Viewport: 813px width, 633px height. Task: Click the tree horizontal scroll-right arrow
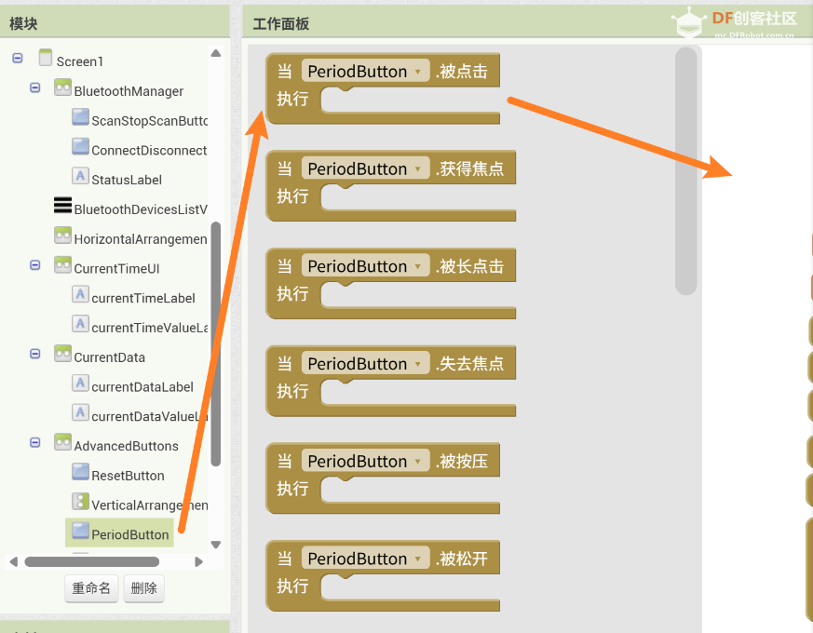tap(198, 561)
